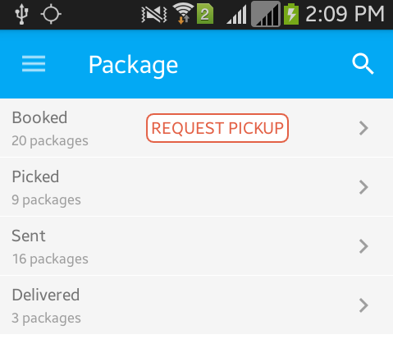Expand Picked row using its chevron
Image resolution: width=393 pixels, height=339 pixels.
point(363,187)
